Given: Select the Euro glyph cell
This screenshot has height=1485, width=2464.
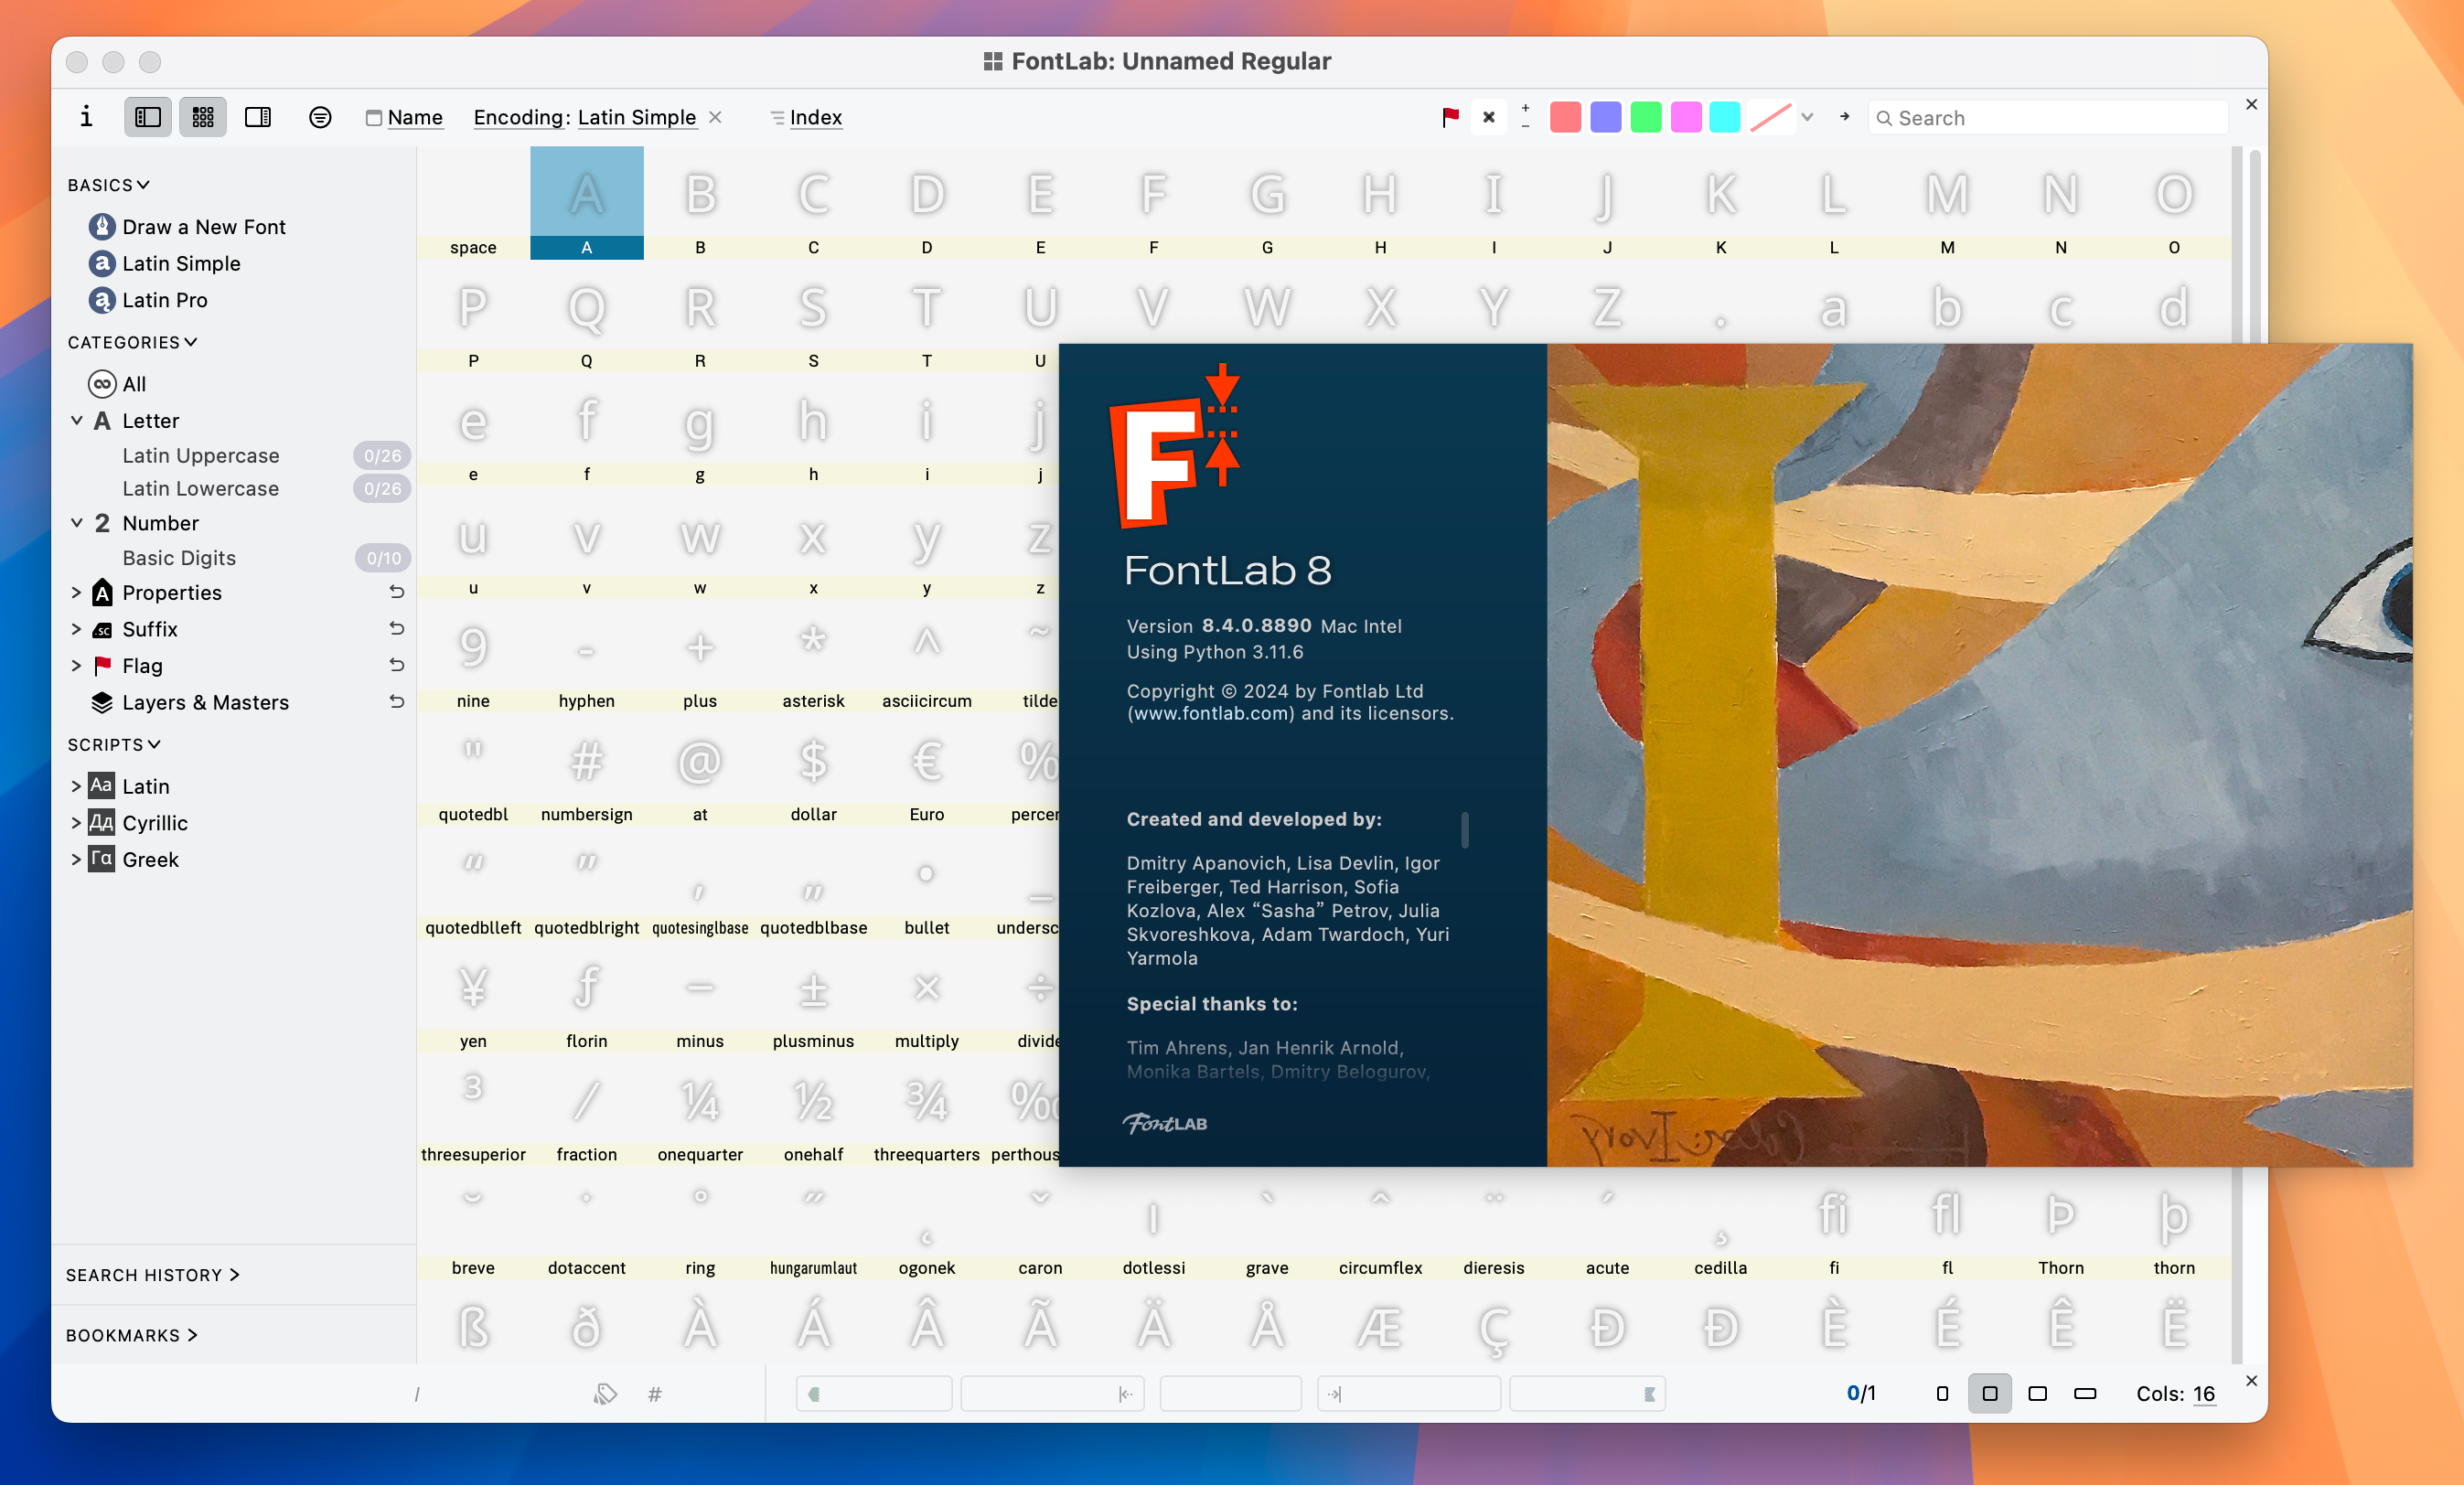Looking at the screenshot, I should 927,771.
